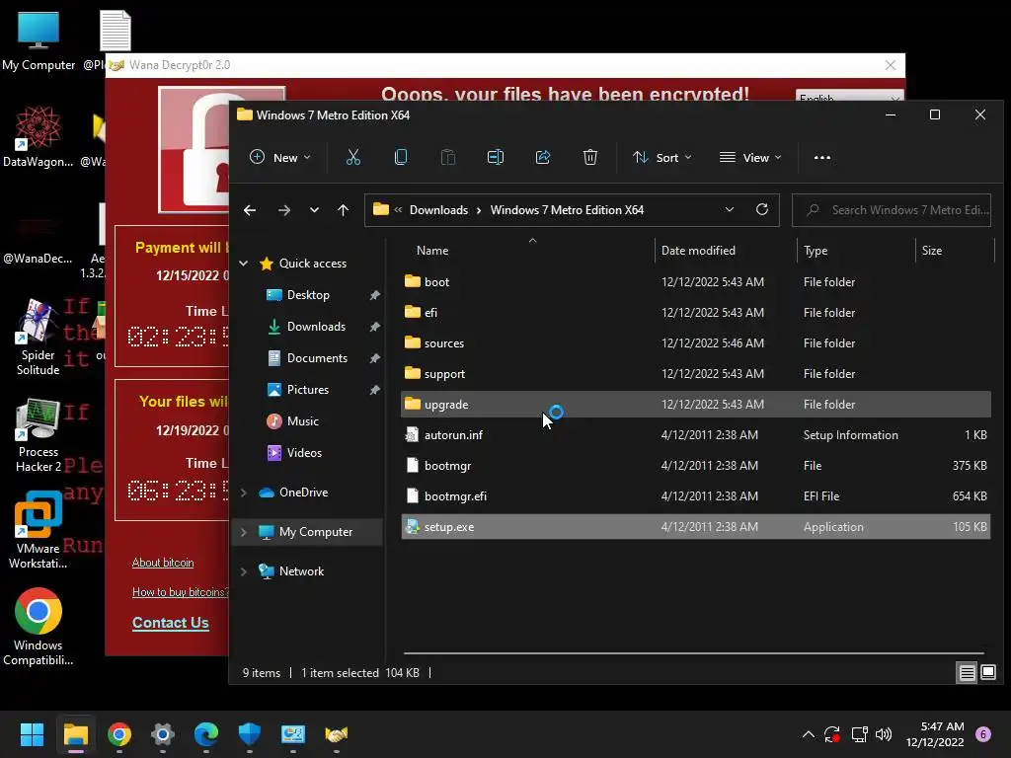The height and width of the screenshot is (758, 1011).
Task: Click the Share icon in Explorer toolbar
Action: (543, 157)
